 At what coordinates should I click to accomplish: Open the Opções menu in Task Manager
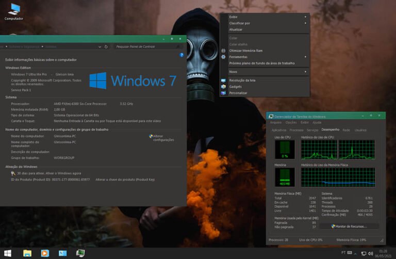pyautogui.click(x=291, y=123)
